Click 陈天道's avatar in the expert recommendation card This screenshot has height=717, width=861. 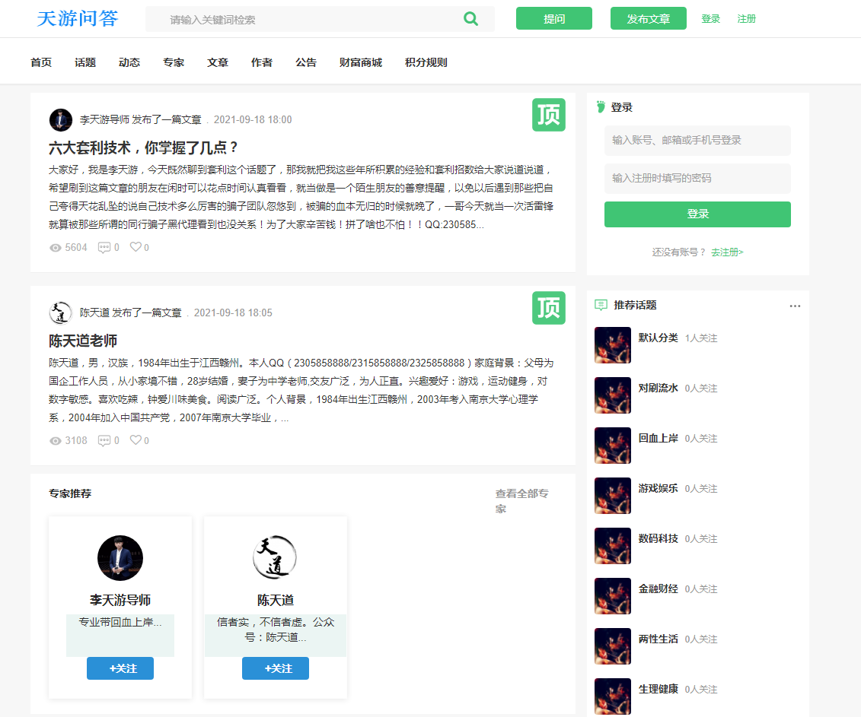(275, 557)
